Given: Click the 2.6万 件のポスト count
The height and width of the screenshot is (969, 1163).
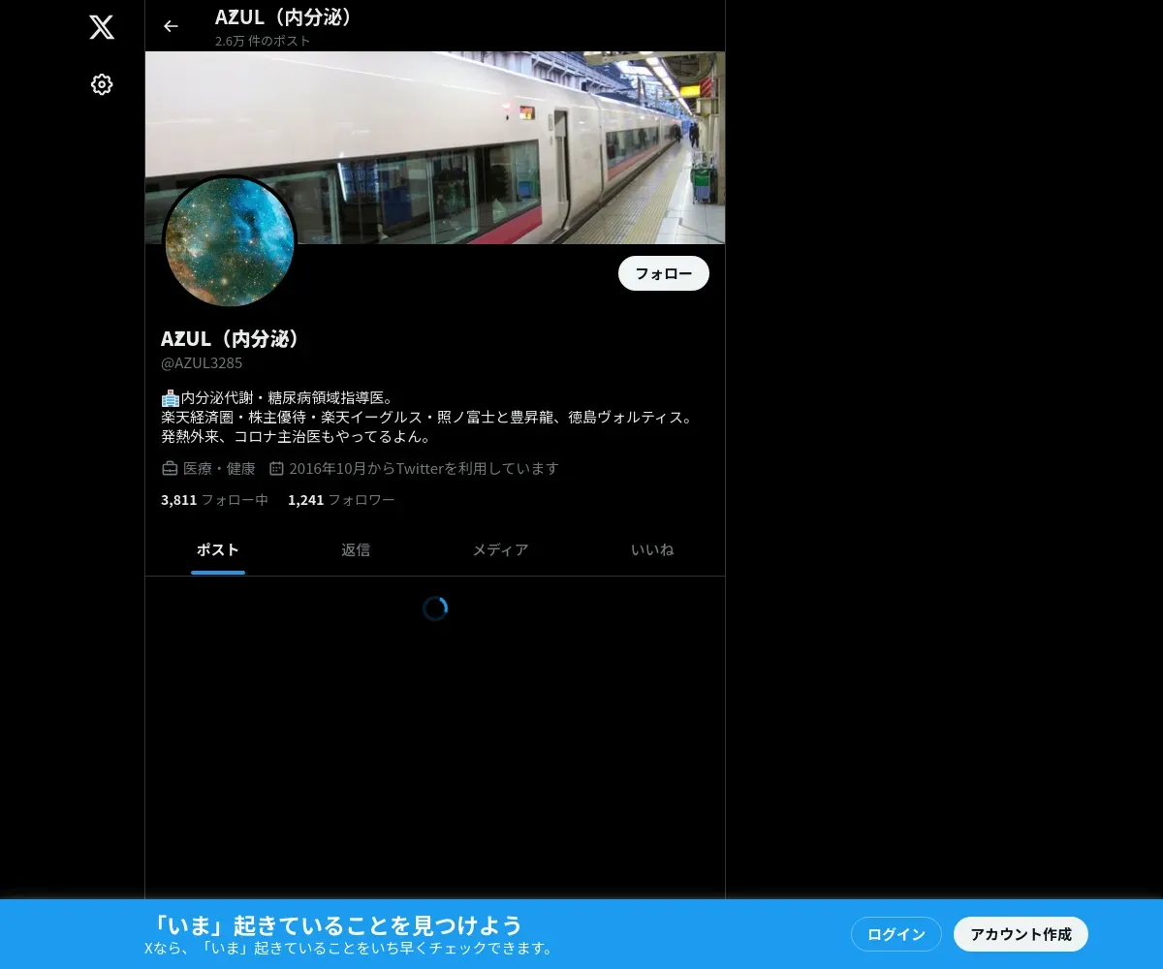Looking at the screenshot, I should 263,41.
